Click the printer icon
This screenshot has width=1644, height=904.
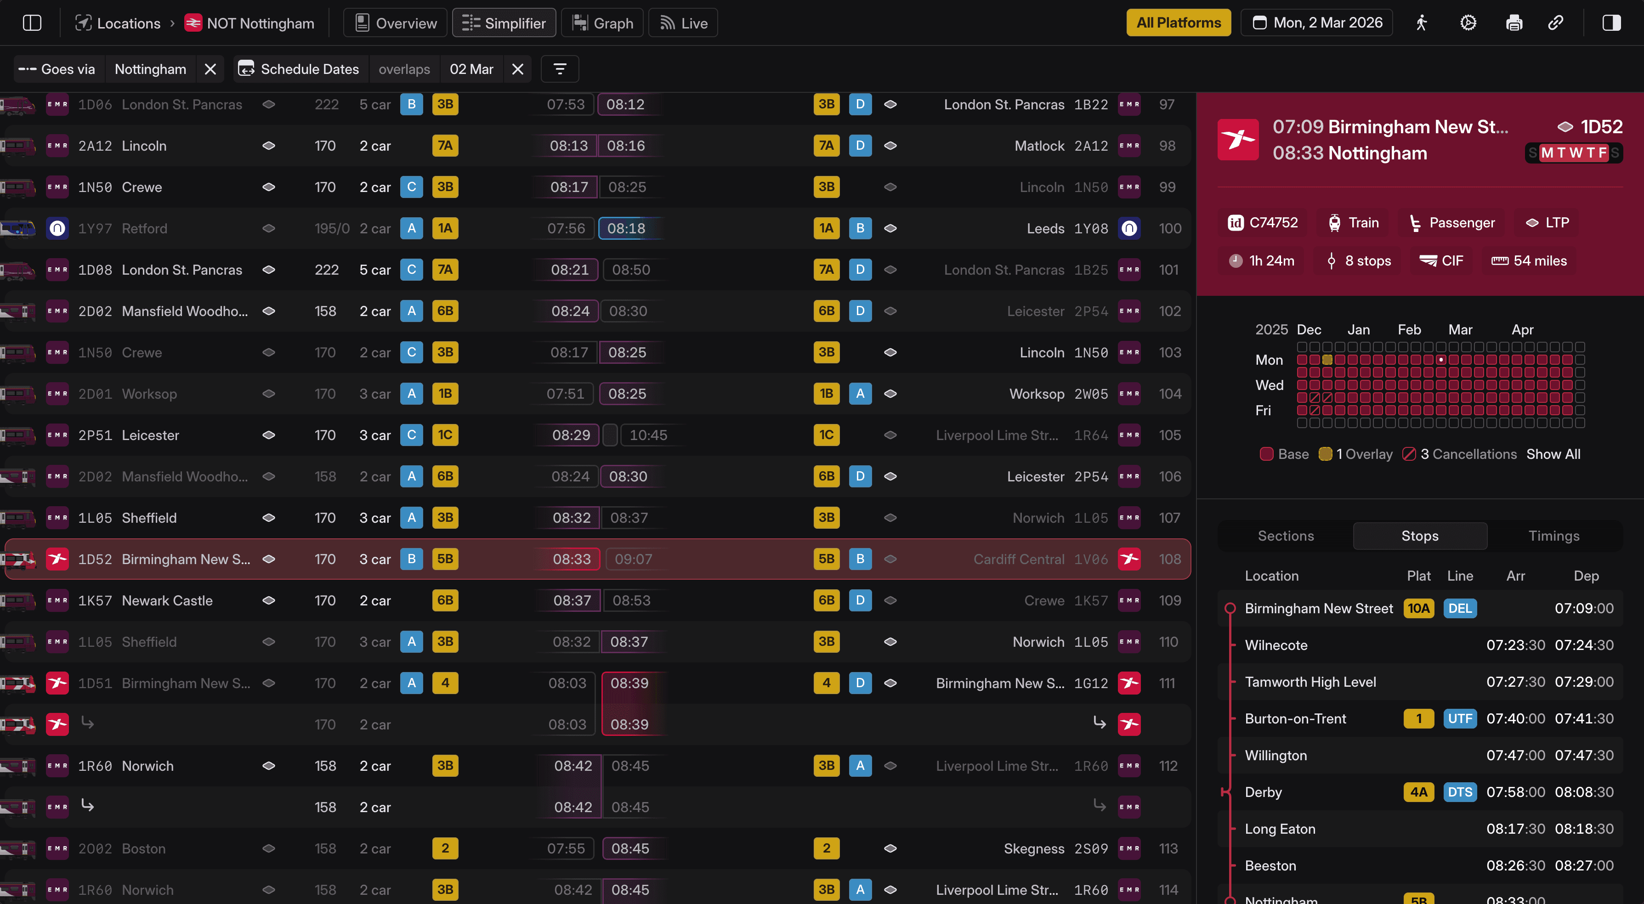[1514, 23]
